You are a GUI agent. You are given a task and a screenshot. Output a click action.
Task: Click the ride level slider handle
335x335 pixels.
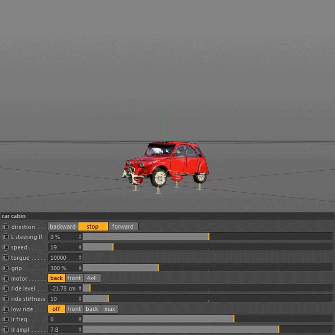click(x=90, y=288)
